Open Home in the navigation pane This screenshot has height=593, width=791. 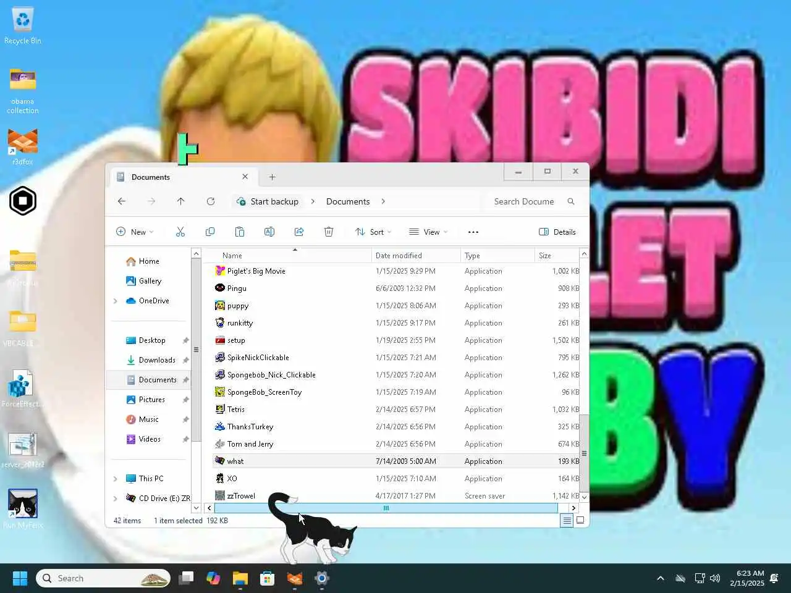click(x=149, y=261)
